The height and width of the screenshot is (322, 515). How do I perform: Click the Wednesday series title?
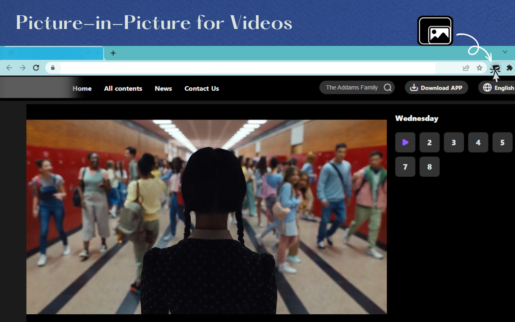tap(416, 118)
